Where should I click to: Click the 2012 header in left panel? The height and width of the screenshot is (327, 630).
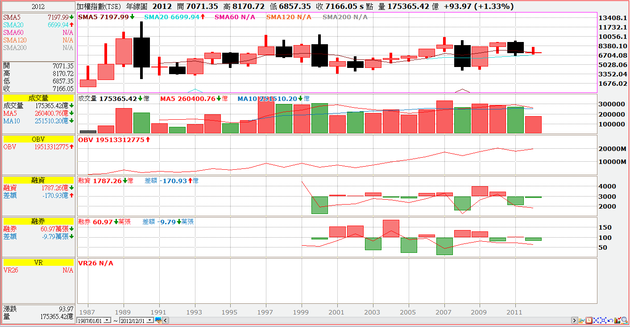point(38,7)
